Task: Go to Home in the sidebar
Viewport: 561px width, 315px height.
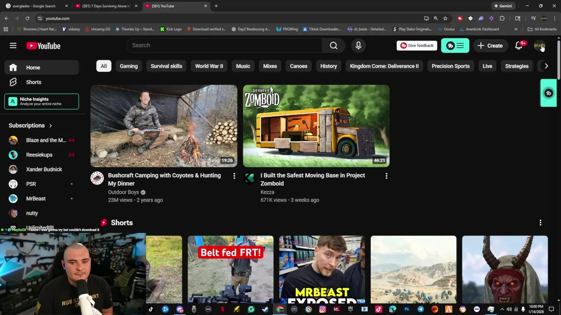Action: [42, 67]
